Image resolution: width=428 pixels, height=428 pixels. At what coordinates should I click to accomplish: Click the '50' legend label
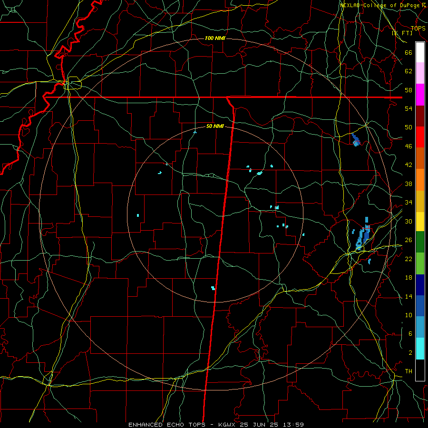click(409, 127)
